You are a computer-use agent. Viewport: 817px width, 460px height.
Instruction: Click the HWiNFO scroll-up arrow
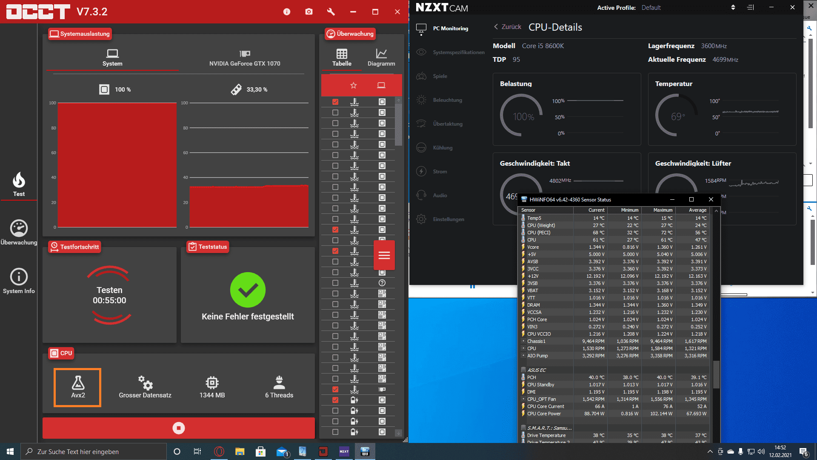click(x=717, y=211)
